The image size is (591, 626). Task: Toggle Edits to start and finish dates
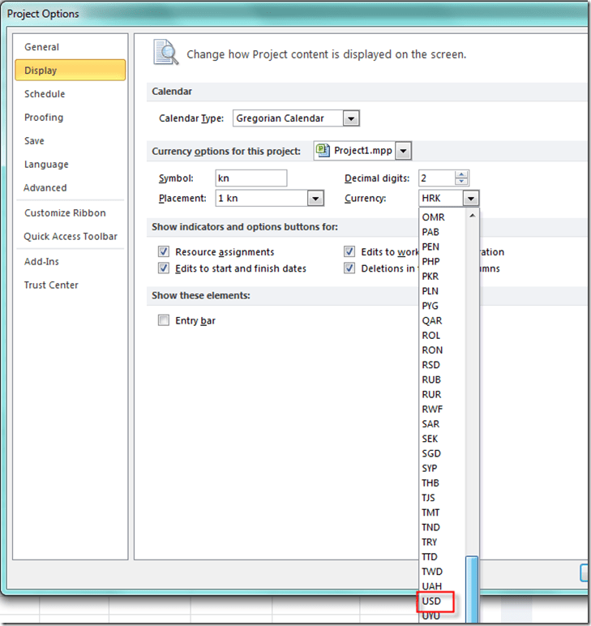(164, 268)
